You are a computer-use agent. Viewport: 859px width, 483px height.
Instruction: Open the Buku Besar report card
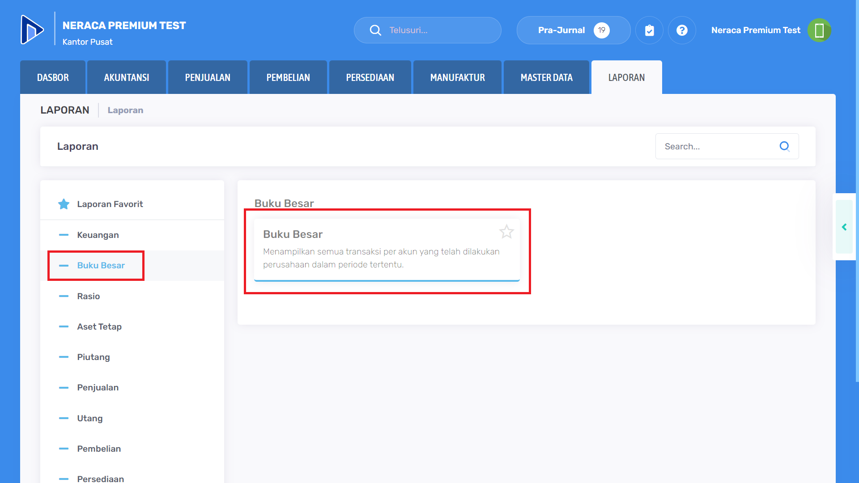[380, 250]
